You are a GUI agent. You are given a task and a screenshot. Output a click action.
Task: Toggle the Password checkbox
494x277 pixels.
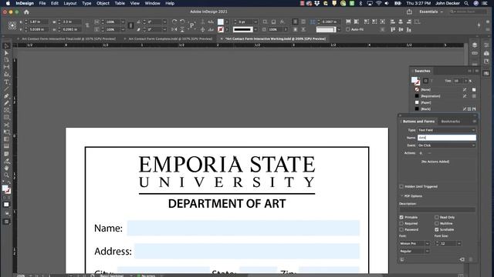[x=401, y=229]
